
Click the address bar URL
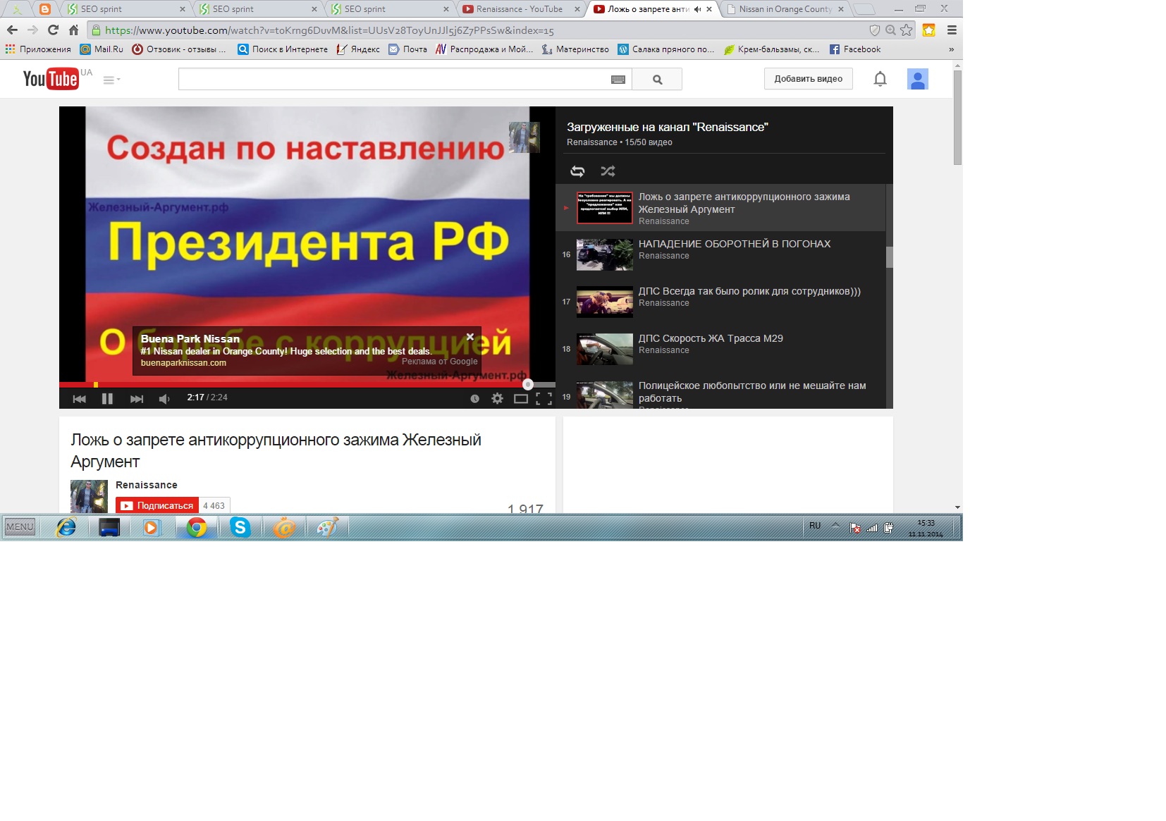(x=329, y=30)
